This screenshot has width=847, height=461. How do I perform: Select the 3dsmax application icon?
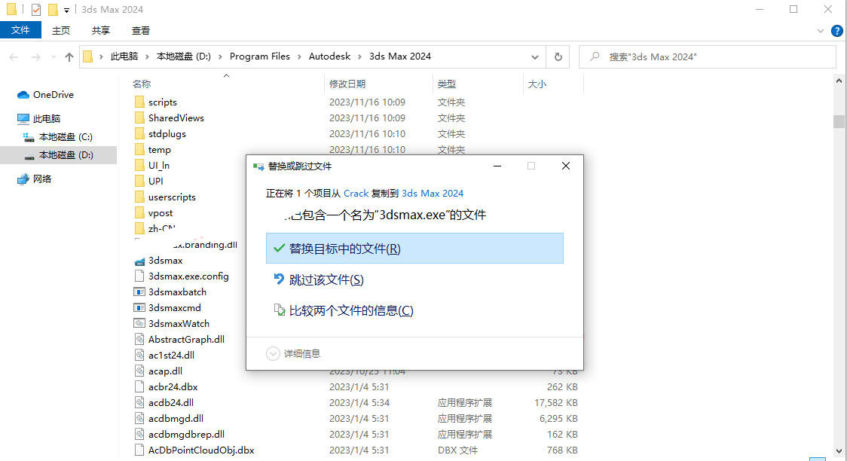click(139, 261)
